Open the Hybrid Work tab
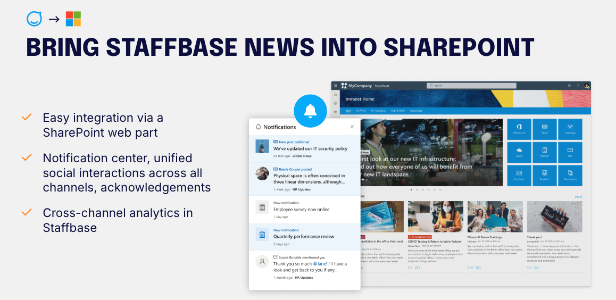 click(398, 111)
